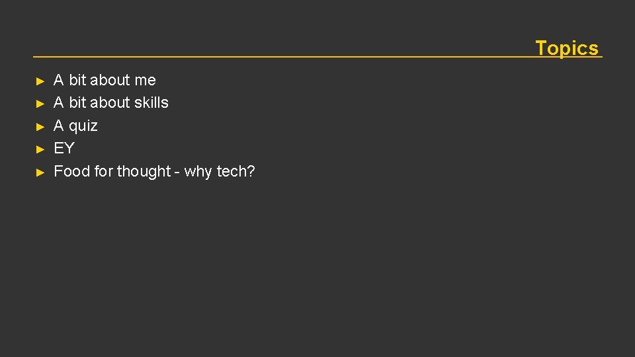The width and height of the screenshot is (635, 357).
Task: Click the word 'why' in the last bullet
Action: (x=198, y=173)
